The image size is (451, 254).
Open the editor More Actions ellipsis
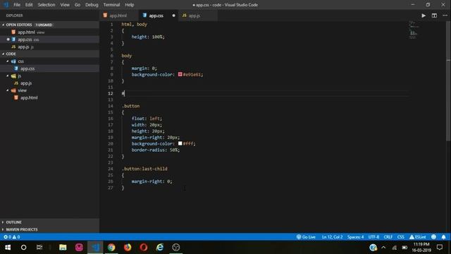click(x=445, y=16)
